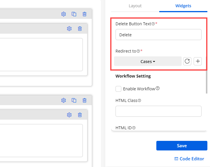
Task: Delete the topmost outer container with trash icon
Action: click(x=84, y=14)
